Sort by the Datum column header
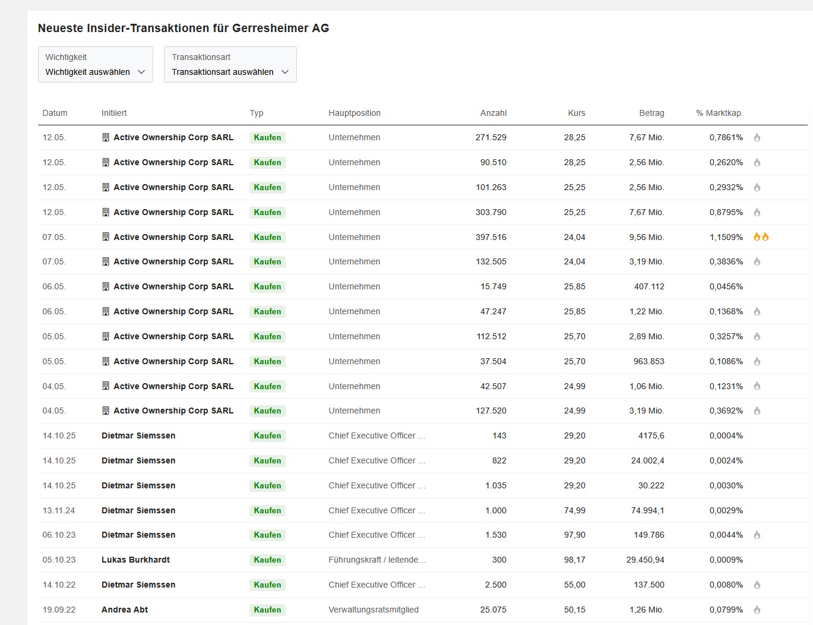The width and height of the screenshot is (813, 625). 55,113
